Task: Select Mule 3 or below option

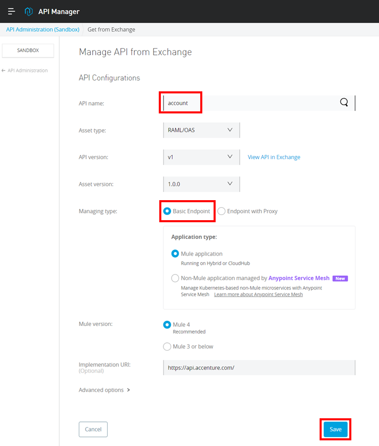Action: click(167, 346)
